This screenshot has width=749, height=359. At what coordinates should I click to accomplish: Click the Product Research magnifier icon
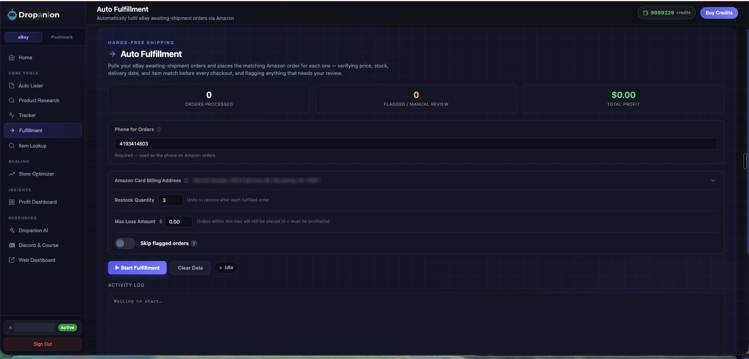(x=12, y=100)
